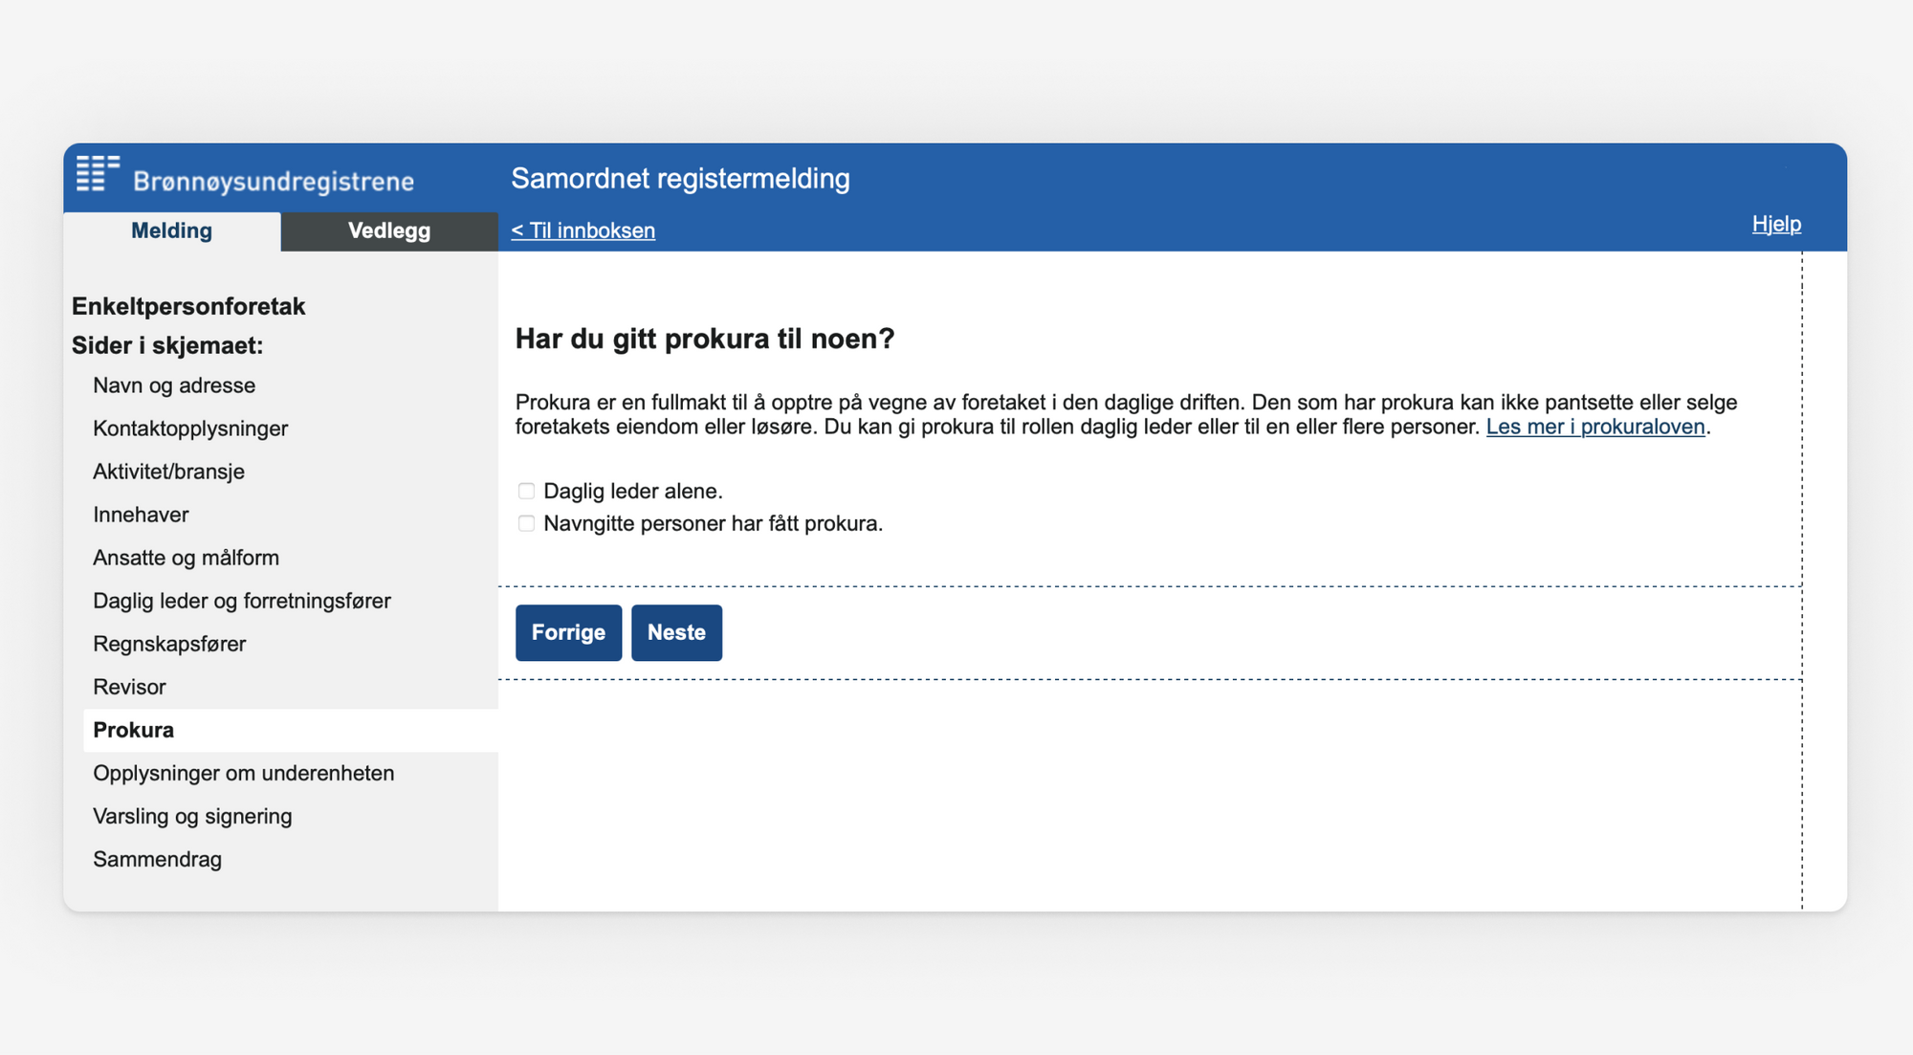Screen dimensions: 1913x1055
Task: Select the Innehaver page
Action: pyautogui.click(x=141, y=515)
